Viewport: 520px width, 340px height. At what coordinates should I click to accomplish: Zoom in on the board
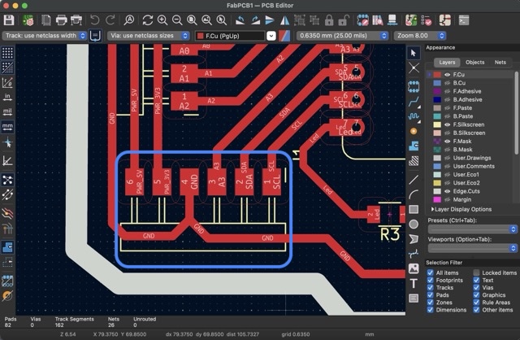162,20
